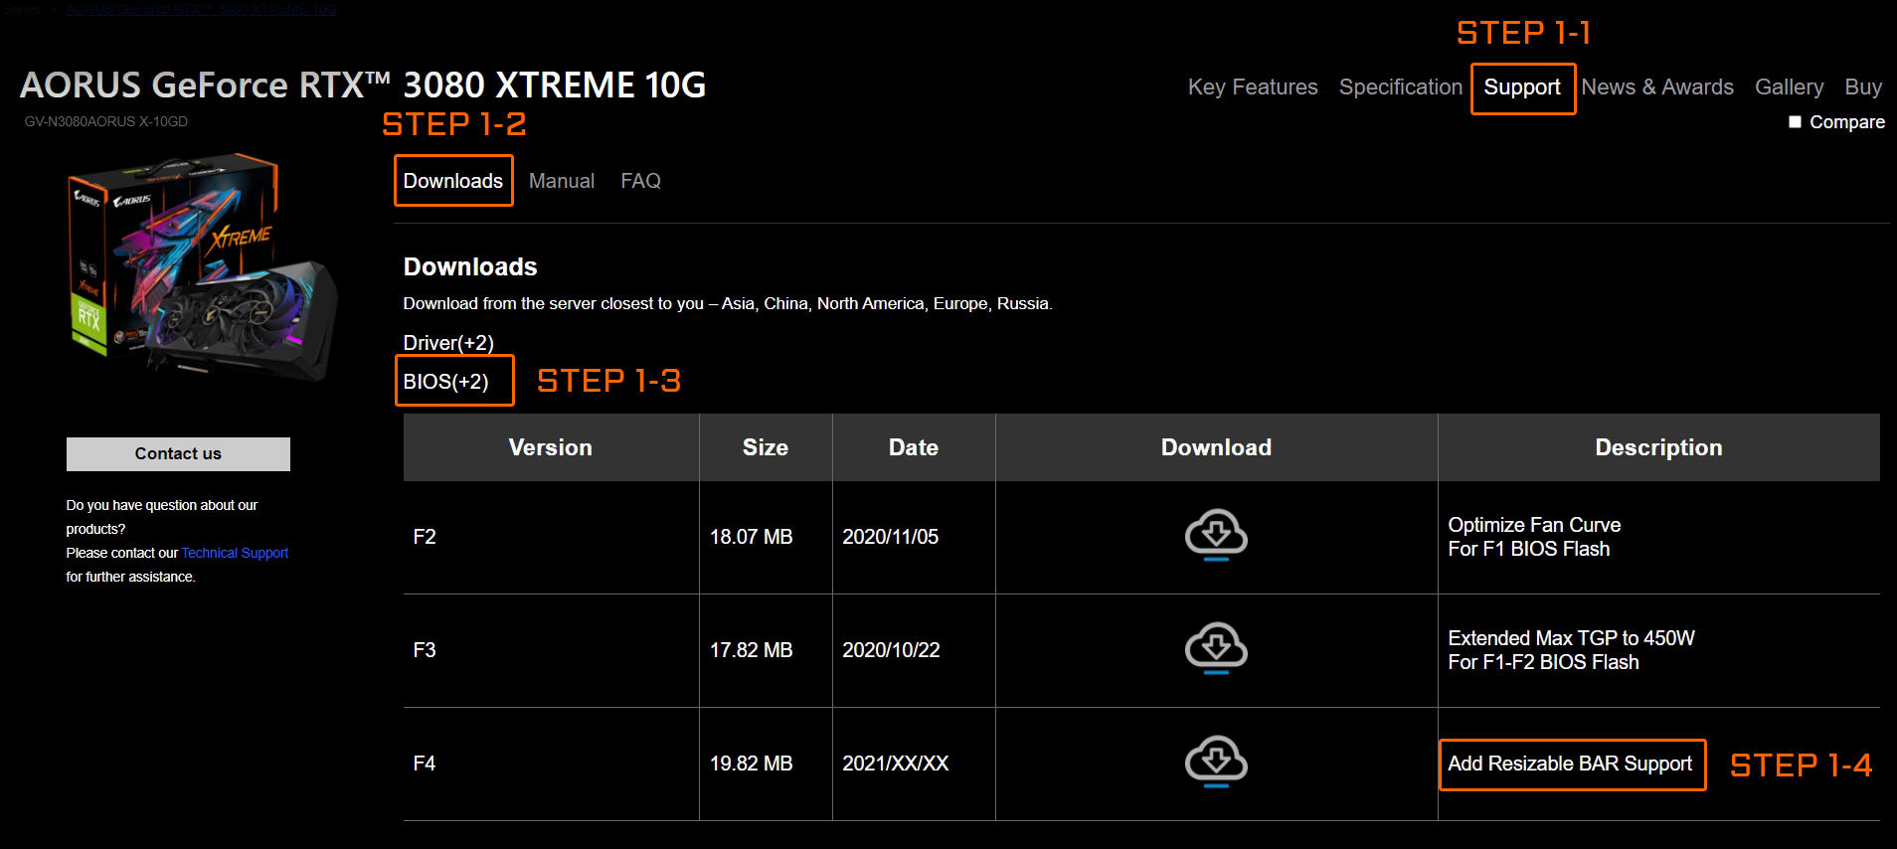Toggle the Compare checkbox
This screenshot has width=1897, height=849.
(1795, 122)
